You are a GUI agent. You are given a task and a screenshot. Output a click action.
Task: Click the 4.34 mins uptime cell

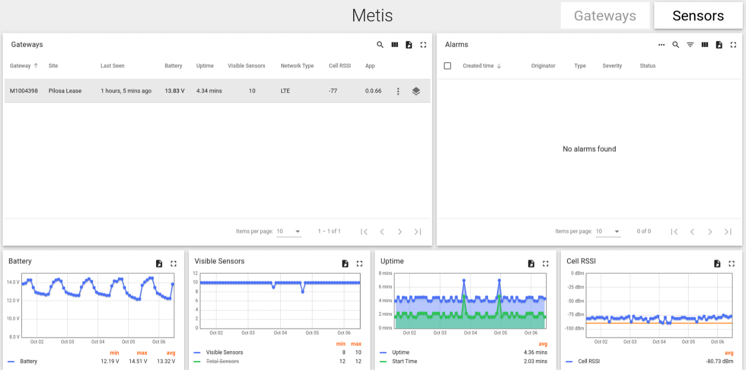pyautogui.click(x=209, y=91)
